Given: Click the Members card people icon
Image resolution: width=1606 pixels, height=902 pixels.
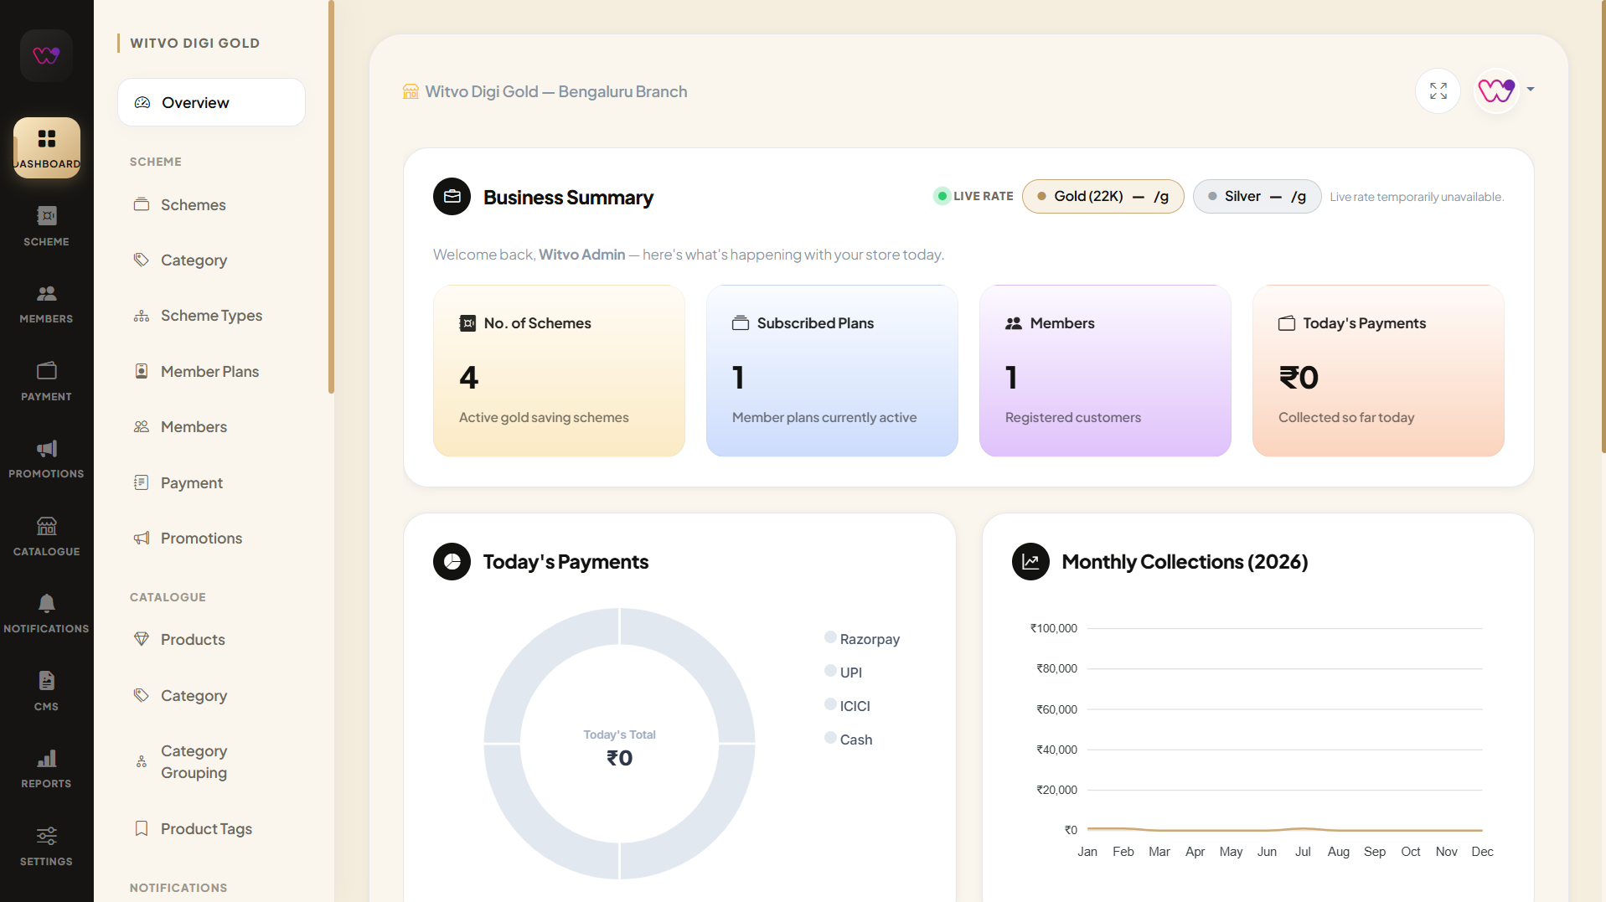Looking at the screenshot, I should [1014, 323].
